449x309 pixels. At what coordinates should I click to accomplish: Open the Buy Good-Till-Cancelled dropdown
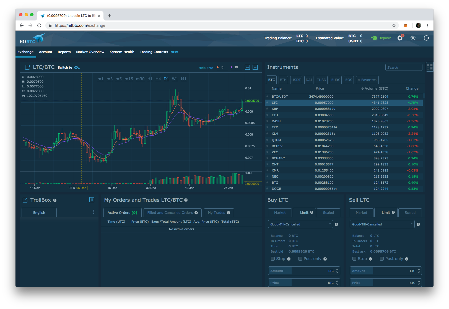pyautogui.click(x=300, y=224)
